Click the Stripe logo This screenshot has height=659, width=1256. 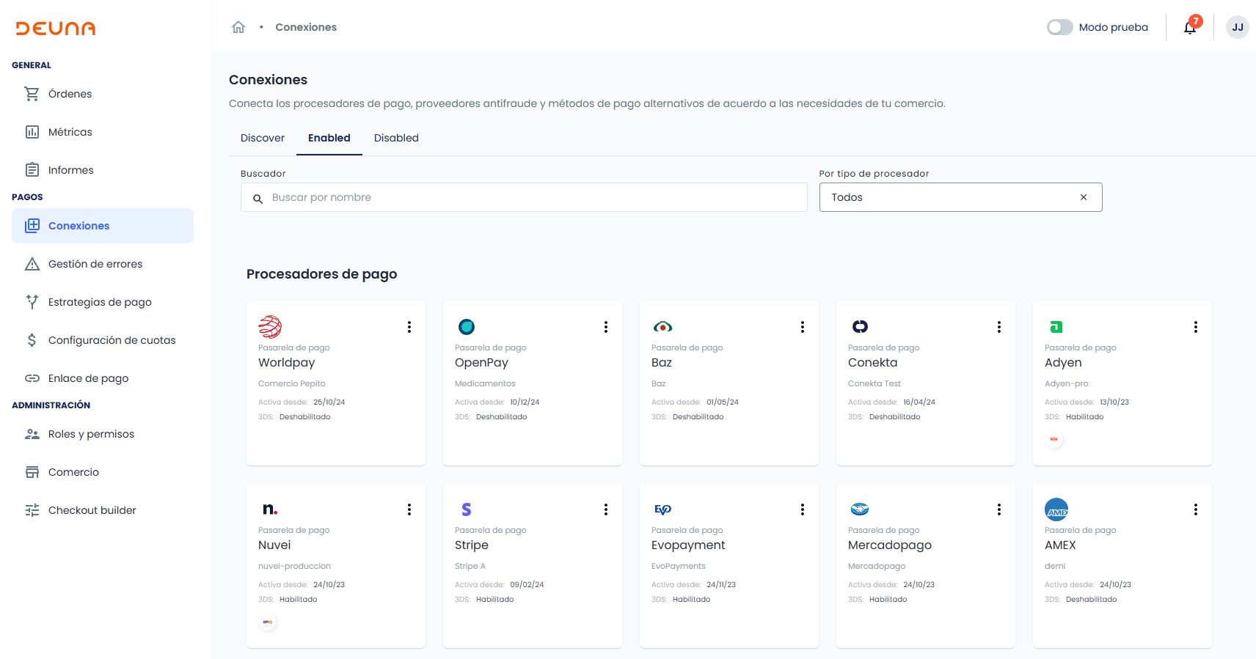pyautogui.click(x=467, y=509)
